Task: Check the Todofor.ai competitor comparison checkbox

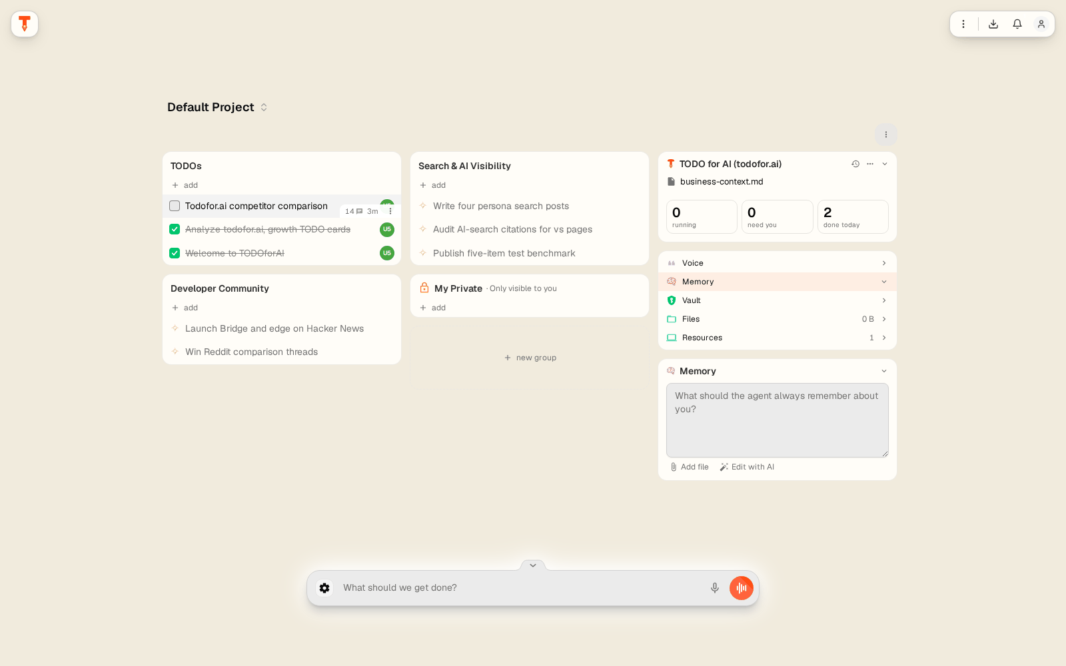Action: point(175,206)
